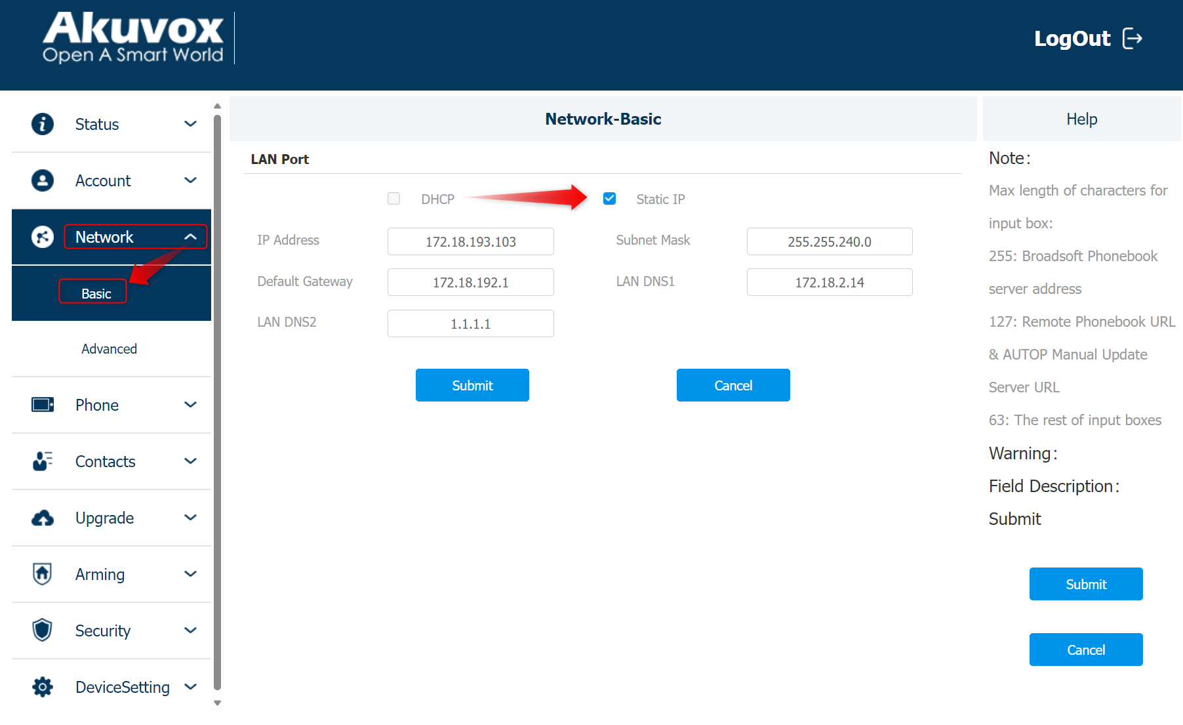The width and height of the screenshot is (1183, 725).
Task: Edit the IP Address field
Action: pos(470,241)
